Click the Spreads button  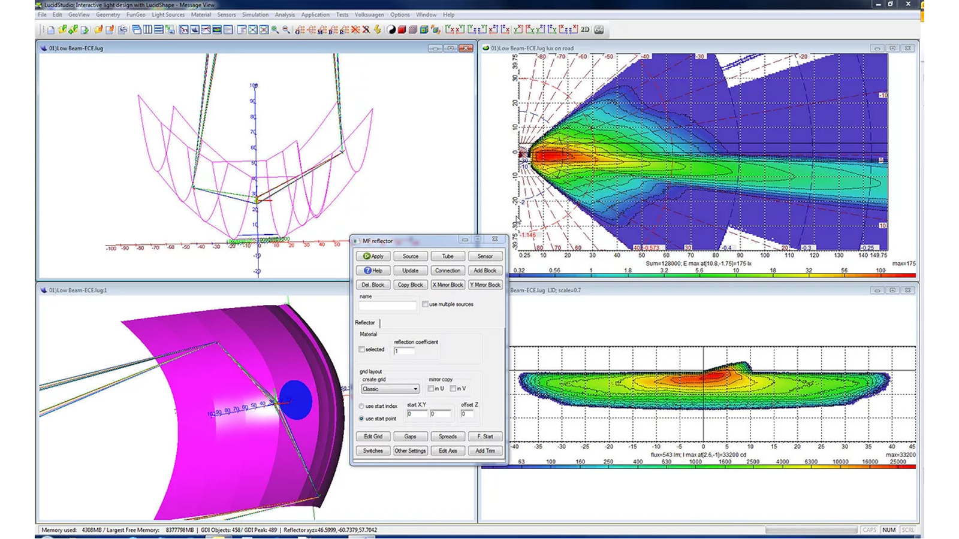point(448,436)
